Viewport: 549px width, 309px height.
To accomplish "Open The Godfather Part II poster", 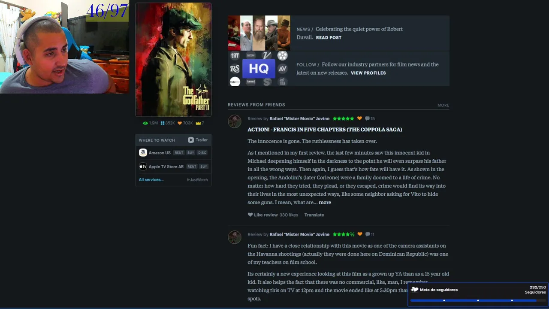I will point(173,60).
